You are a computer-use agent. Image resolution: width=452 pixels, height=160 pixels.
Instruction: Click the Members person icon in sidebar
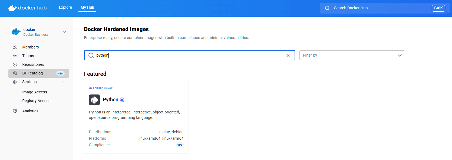point(15,47)
